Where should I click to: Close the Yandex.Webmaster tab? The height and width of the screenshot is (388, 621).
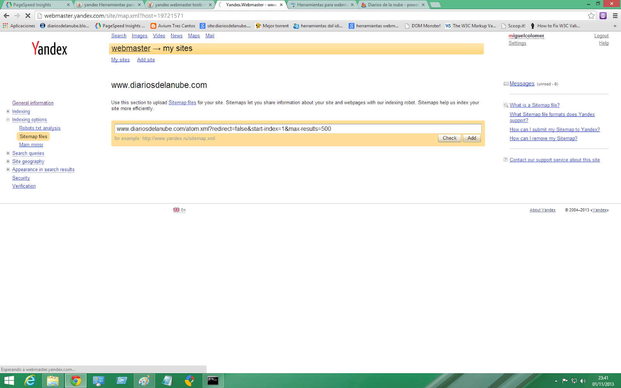[x=281, y=5]
